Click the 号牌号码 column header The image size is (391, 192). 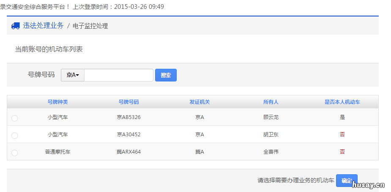[129, 102]
